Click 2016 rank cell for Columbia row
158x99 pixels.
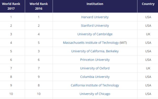pyautogui.click(x=39, y=77)
